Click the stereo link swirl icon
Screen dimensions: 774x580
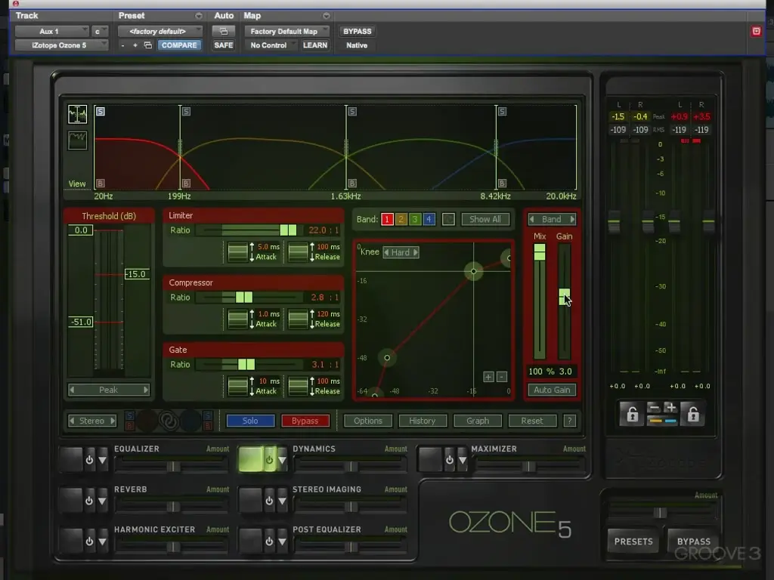click(x=169, y=421)
